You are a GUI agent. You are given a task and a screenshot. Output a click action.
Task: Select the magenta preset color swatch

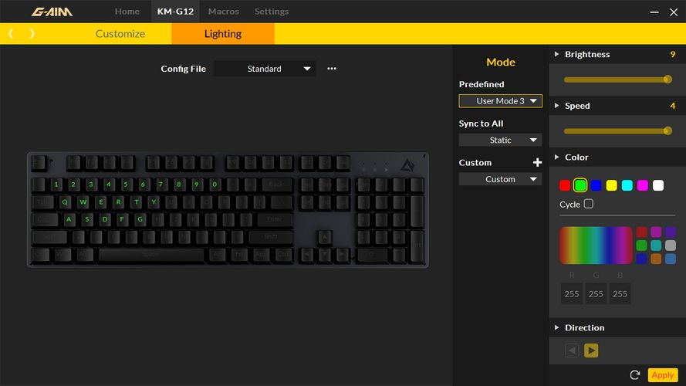pos(643,185)
